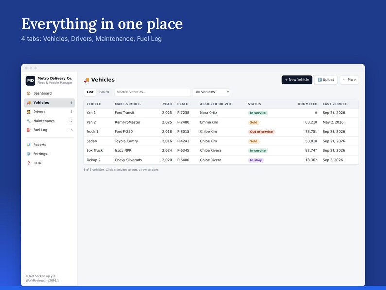
Task: Open the Pickup 2 vehicle row
Action: click(221, 160)
